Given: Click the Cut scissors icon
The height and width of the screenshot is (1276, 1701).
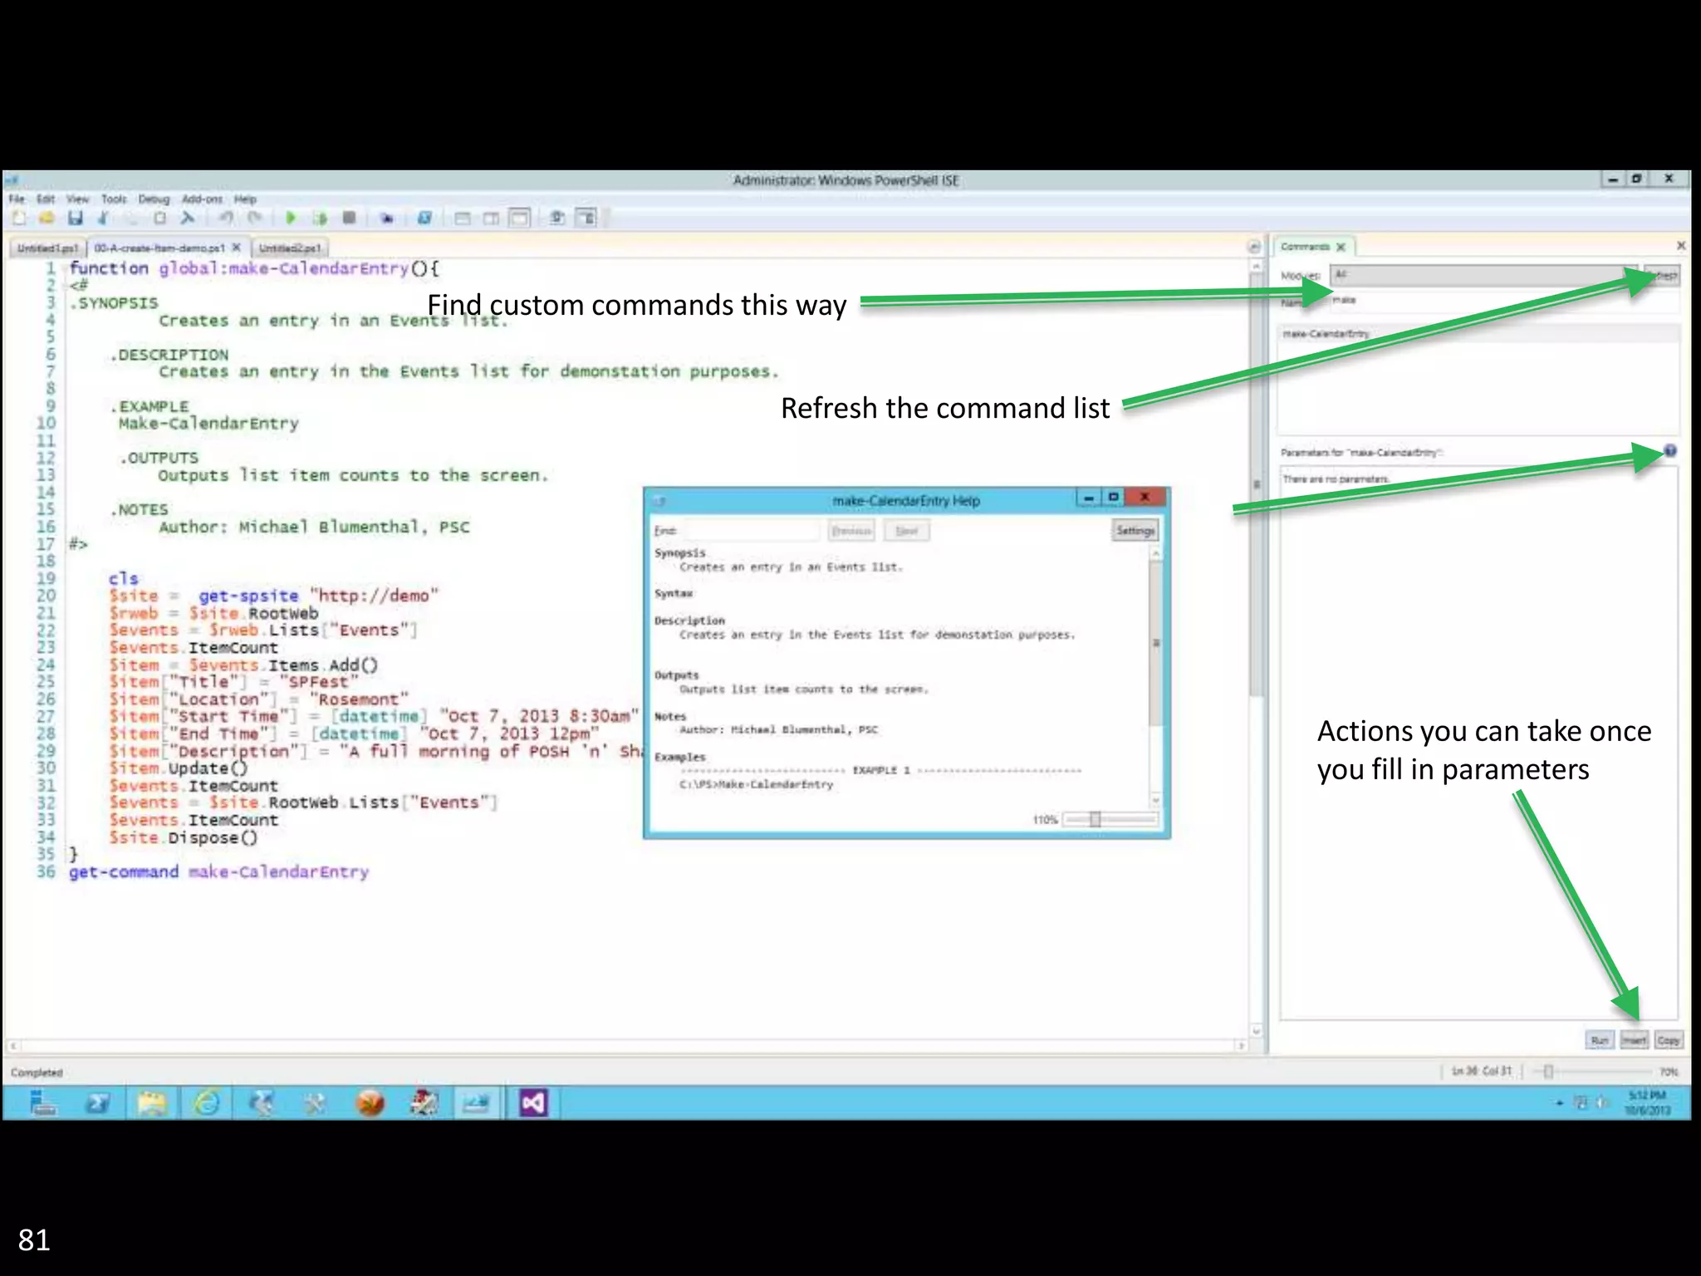Looking at the screenshot, I should click(103, 218).
